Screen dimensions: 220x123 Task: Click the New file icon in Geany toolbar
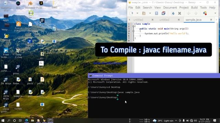[131, 13]
